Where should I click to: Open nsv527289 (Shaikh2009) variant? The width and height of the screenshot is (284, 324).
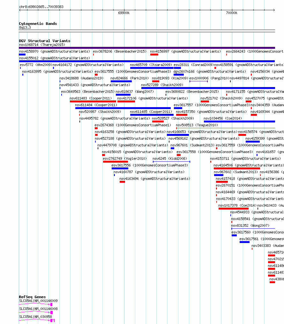[x=162, y=85]
